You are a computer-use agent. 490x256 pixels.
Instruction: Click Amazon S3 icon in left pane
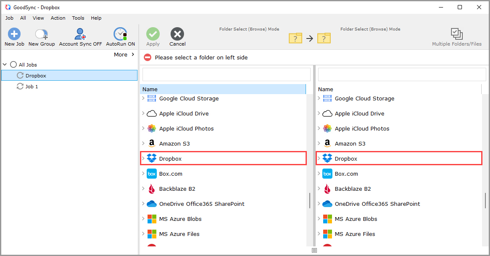click(152, 143)
